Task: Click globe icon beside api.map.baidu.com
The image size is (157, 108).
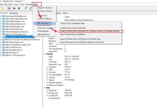Action: point(3,19)
